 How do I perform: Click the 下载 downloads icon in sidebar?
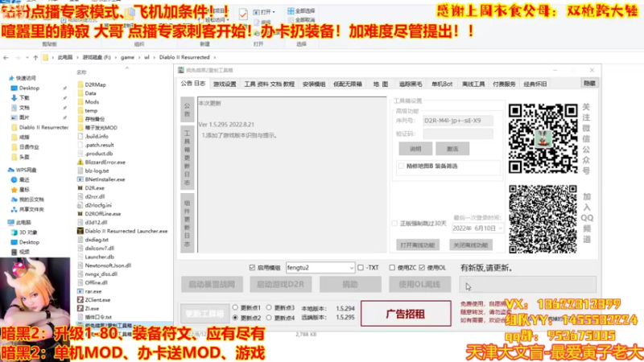(14, 97)
